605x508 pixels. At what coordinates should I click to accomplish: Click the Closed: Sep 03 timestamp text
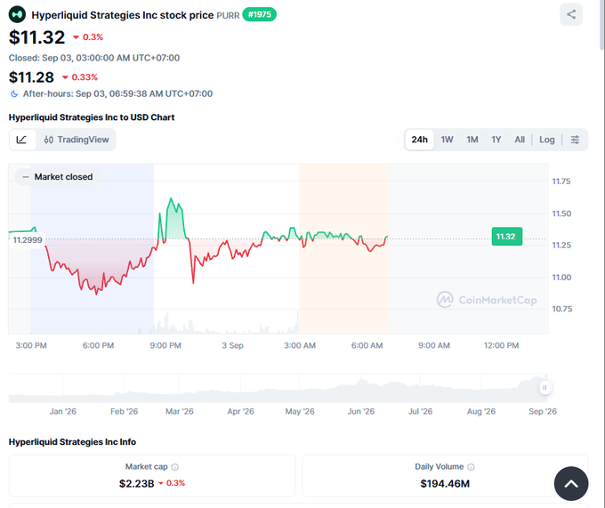(x=94, y=58)
